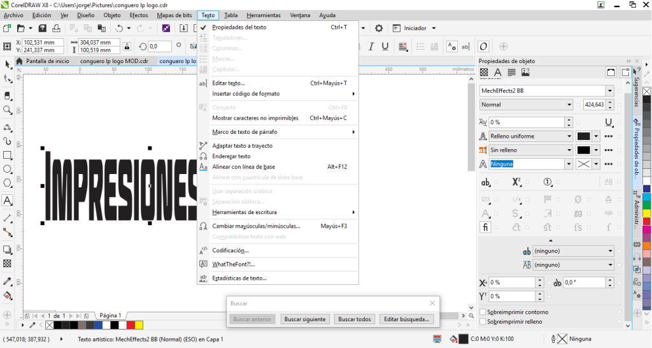Click the Save disk icon

click(42, 28)
